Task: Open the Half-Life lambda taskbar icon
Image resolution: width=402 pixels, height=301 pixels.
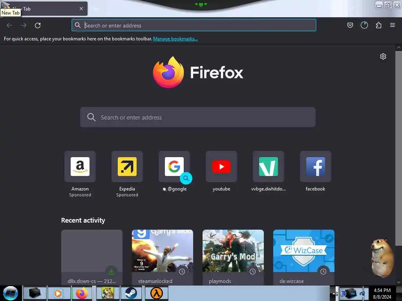Action: [156, 293]
